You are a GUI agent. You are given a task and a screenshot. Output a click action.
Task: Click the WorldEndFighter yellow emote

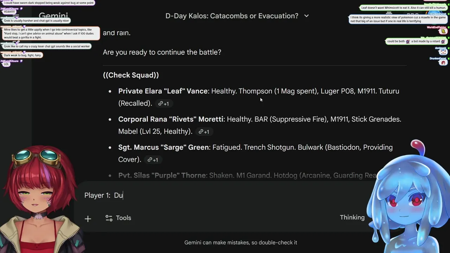(x=443, y=32)
